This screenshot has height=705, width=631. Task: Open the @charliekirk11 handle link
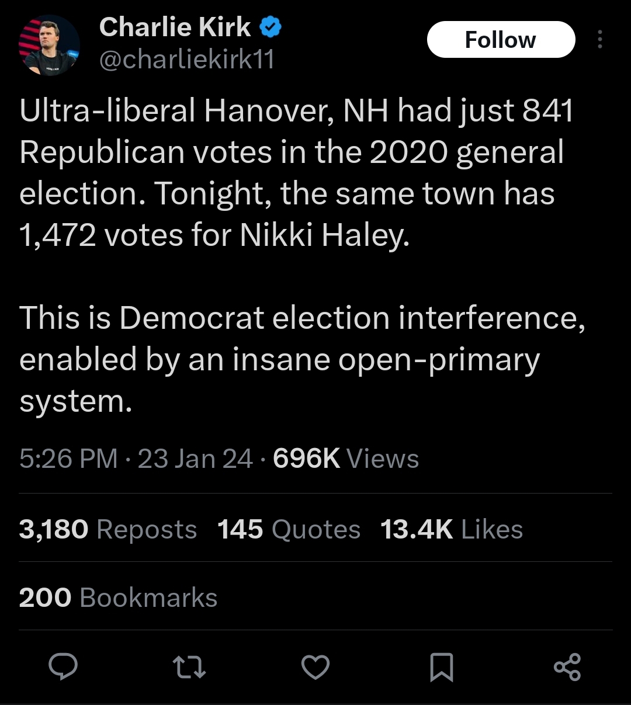coord(186,60)
